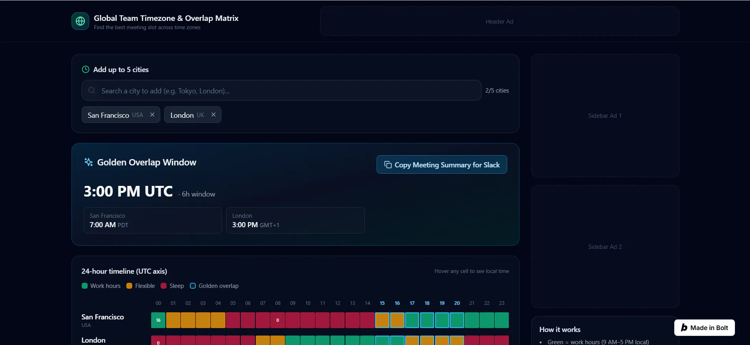Select the San Francisco USA city chip

tap(121, 115)
